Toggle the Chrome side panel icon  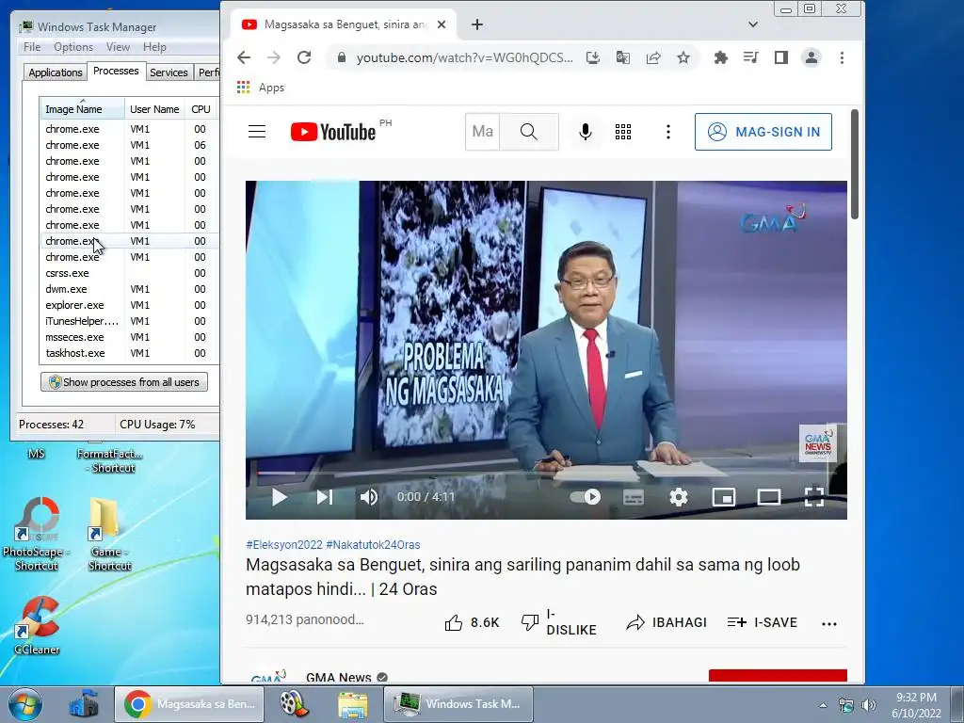tap(780, 57)
